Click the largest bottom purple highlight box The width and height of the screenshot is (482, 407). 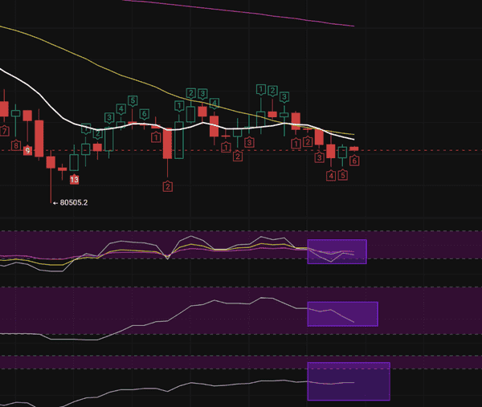[x=348, y=381]
